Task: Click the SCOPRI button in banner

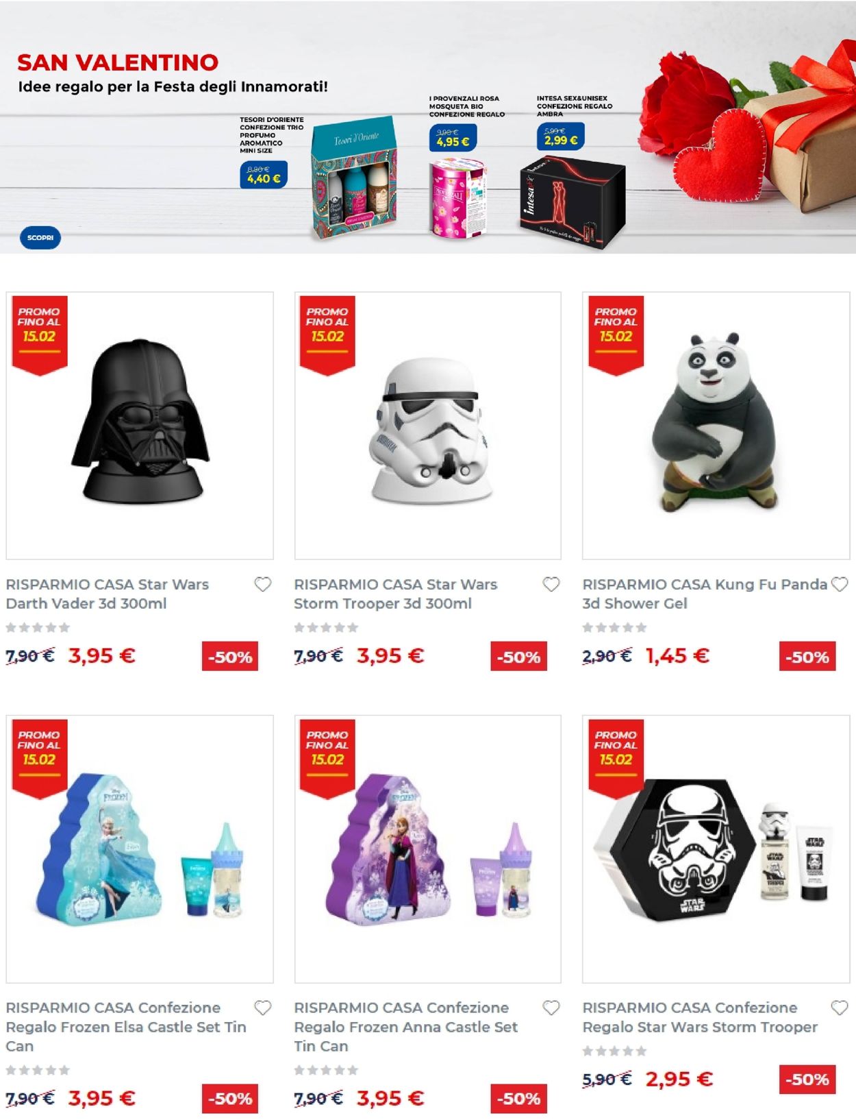Action: 40,238
